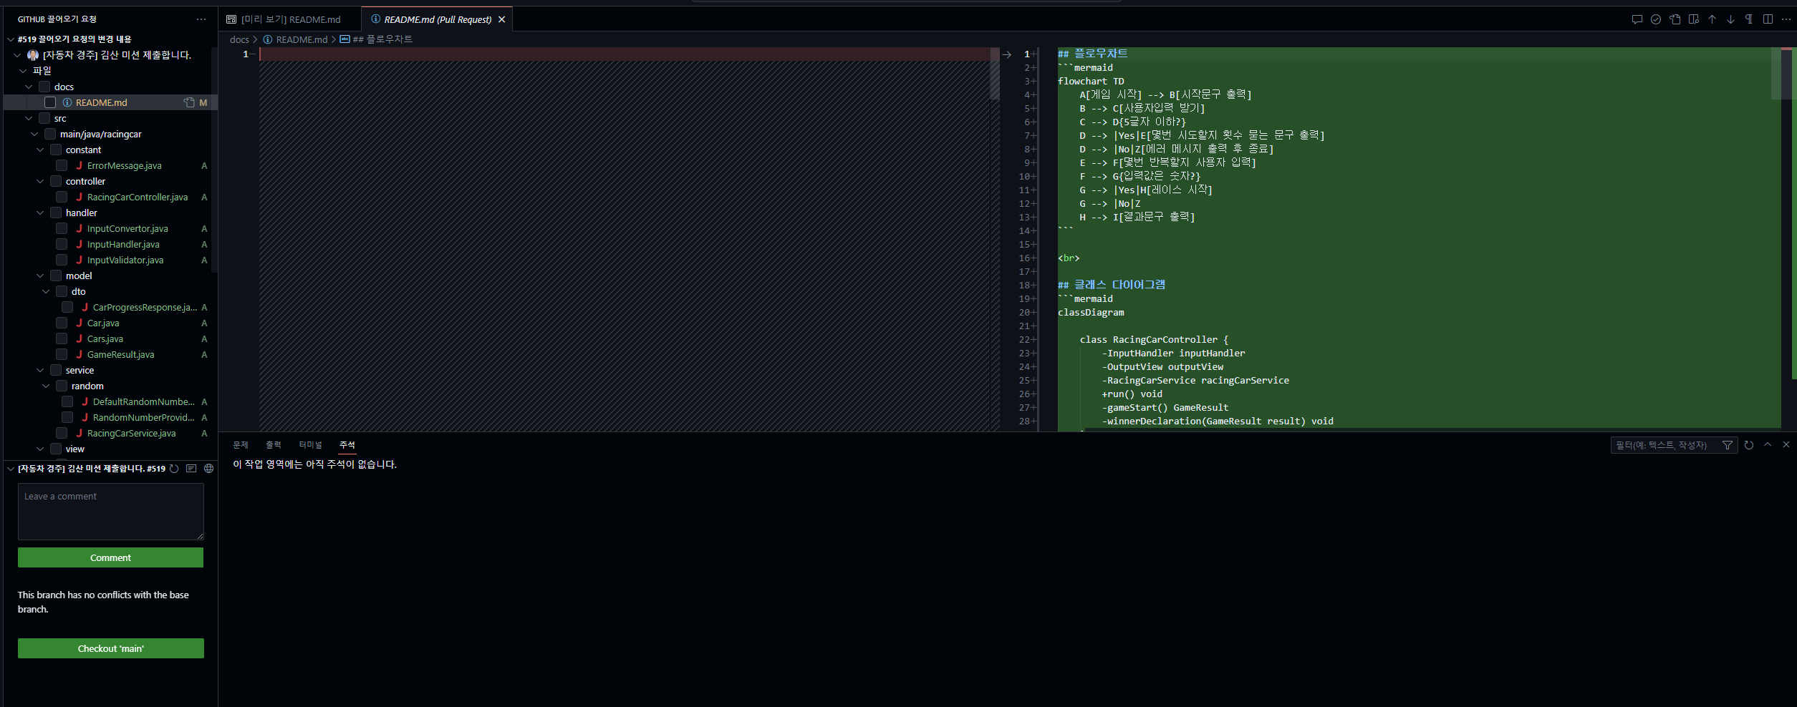The height and width of the screenshot is (707, 1797).
Task: Collapse the #519 pull request changes section
Action: 11,39
